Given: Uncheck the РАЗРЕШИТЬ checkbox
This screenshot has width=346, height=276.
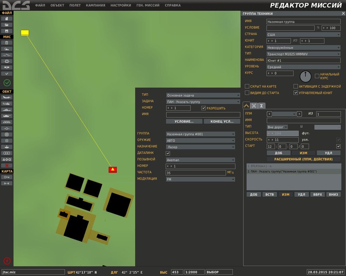Looking at the screenshot, I should 203,108.
